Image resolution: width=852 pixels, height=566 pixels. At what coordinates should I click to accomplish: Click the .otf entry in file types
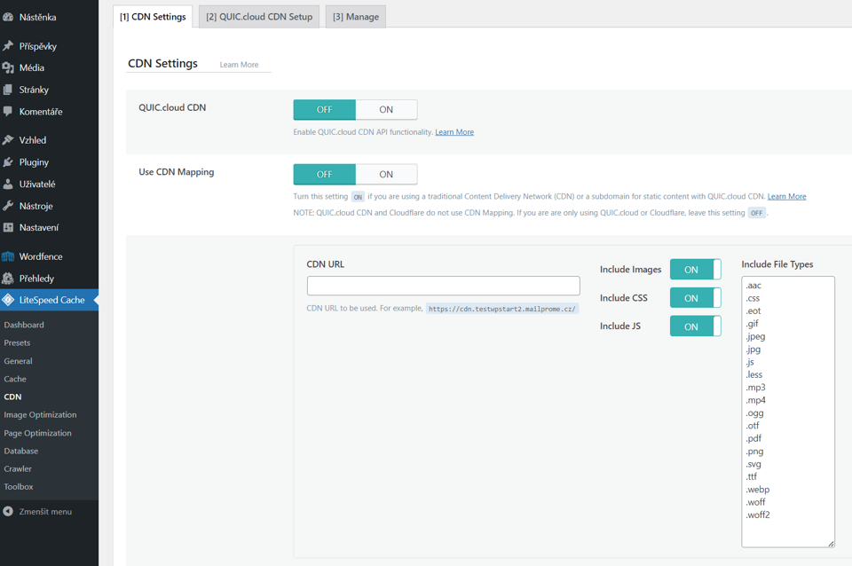(753, 426)
